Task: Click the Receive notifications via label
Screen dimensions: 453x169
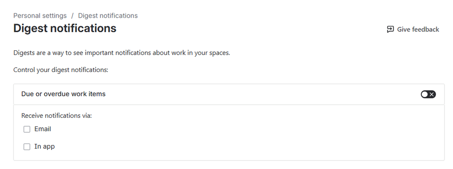Action: tap(56, 116)
